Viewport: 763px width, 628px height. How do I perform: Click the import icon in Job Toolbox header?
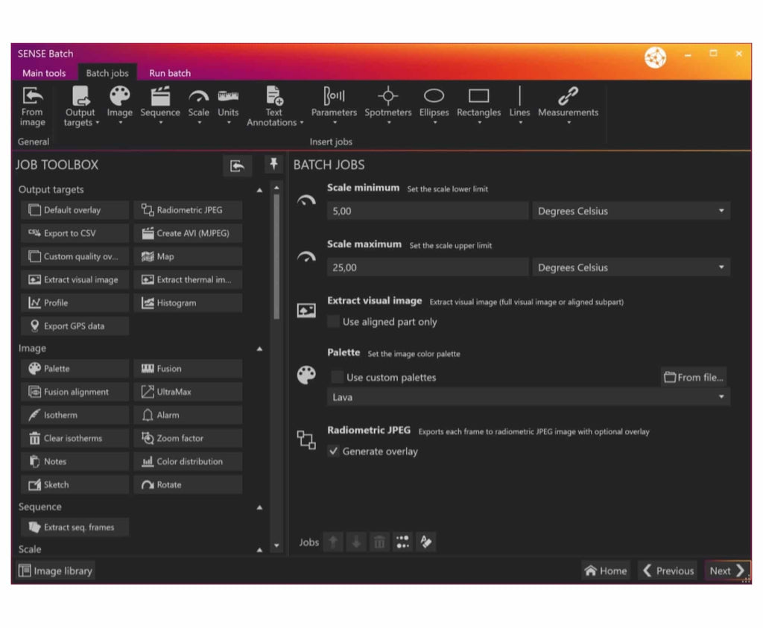(x=237, y=165)
